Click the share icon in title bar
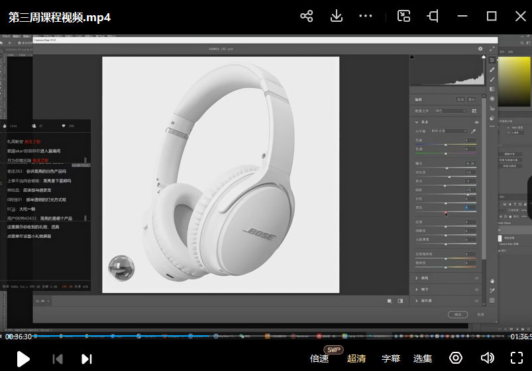 coord(306,17)
